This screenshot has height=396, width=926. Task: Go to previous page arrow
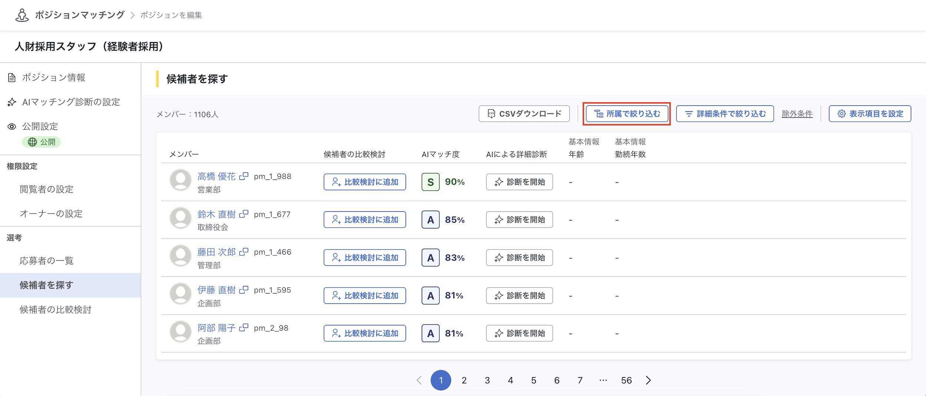419,380
